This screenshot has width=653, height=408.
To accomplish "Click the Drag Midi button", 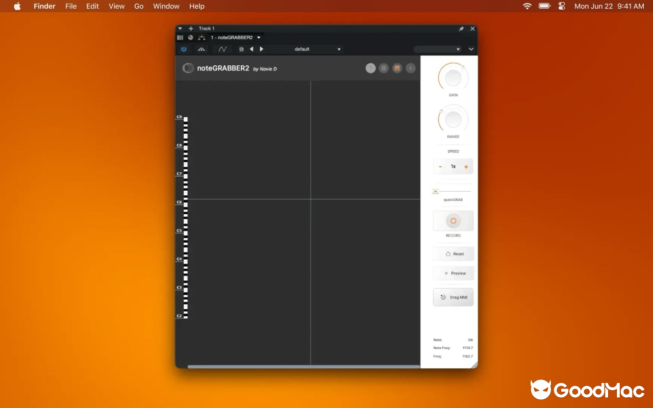I will (x=454, y=297).
